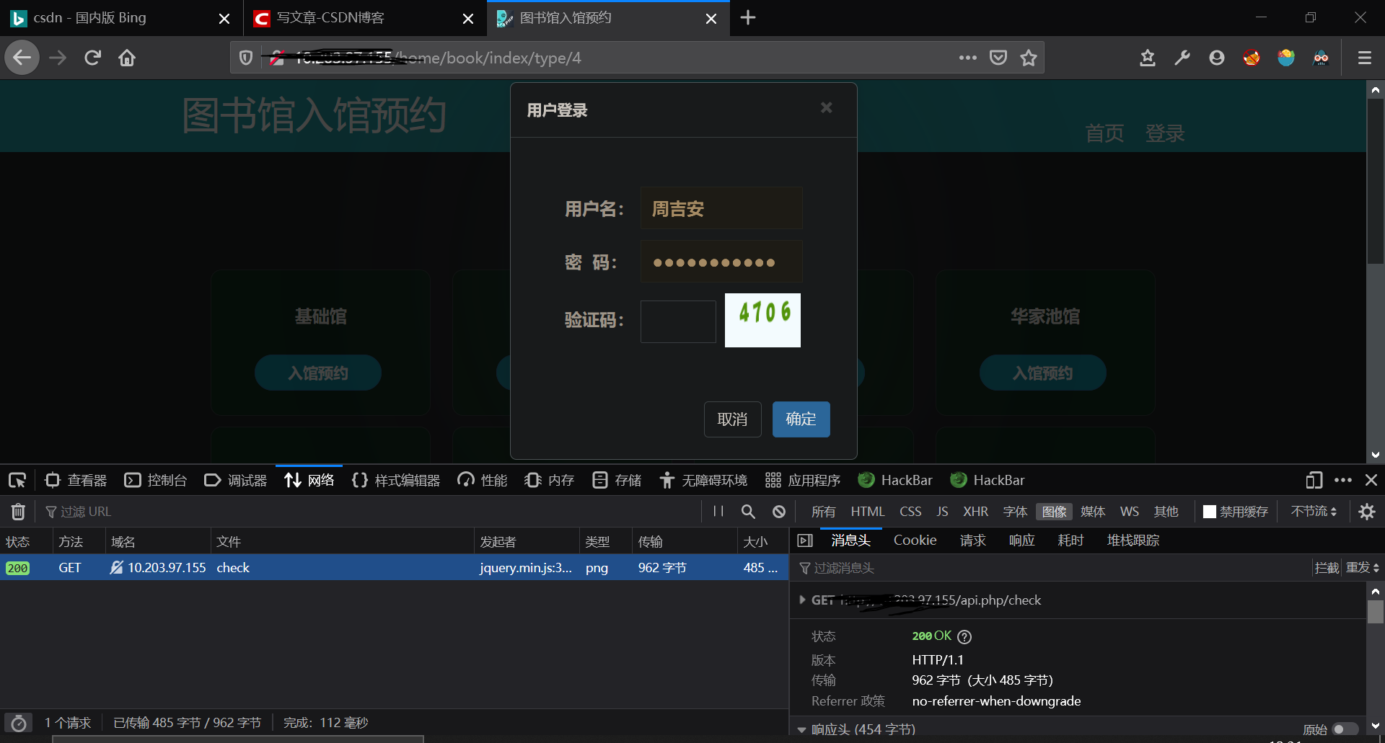This screenshot has width=1385, height=743.
Task: Toggle responsive design mode icon
Action: (1314, 480)
